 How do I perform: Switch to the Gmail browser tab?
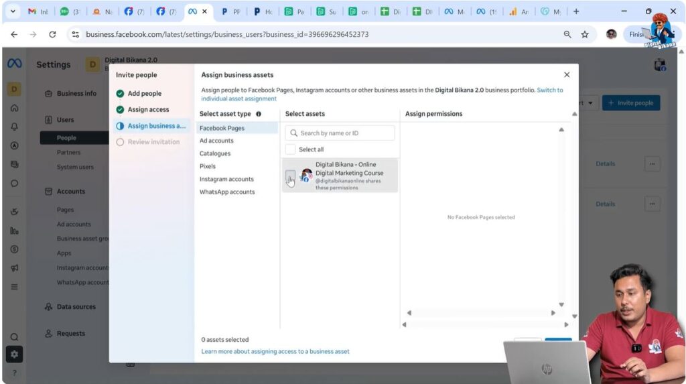[38, 11]
